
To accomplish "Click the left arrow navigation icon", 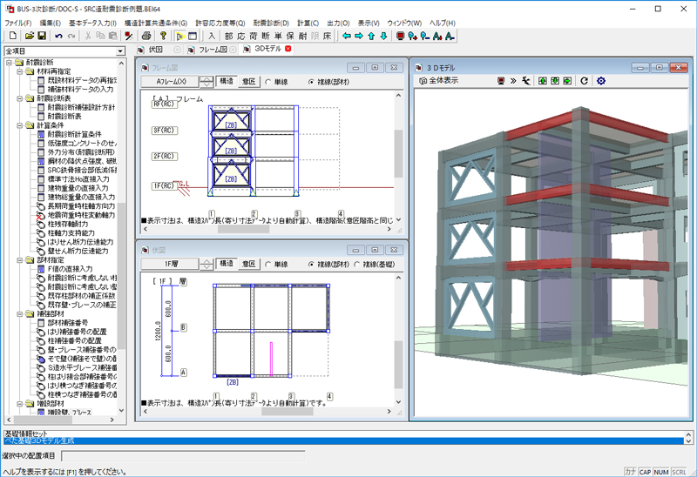I will coord(346,36).
